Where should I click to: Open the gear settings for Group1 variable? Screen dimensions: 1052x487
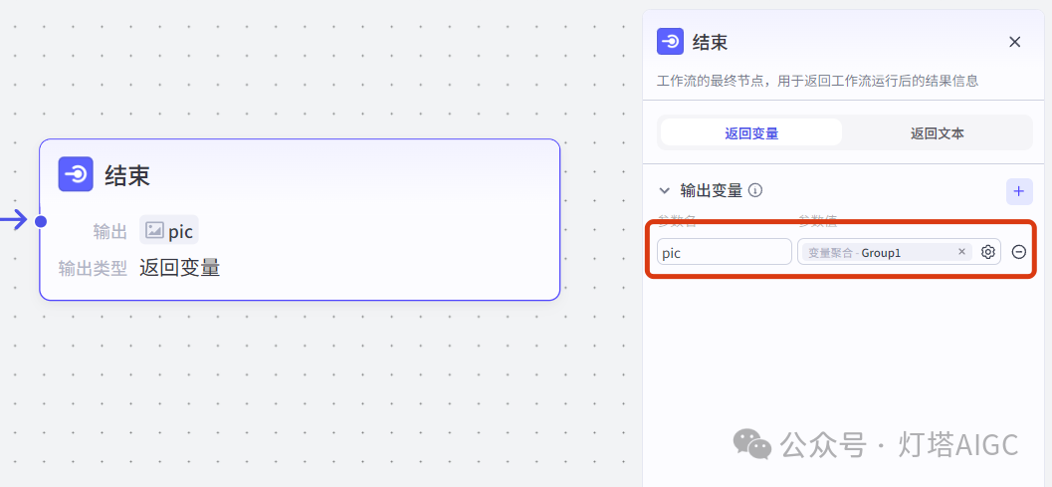987,252
